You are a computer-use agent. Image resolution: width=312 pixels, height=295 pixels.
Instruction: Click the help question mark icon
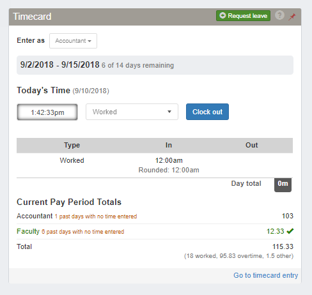click(x=279, y=15)
